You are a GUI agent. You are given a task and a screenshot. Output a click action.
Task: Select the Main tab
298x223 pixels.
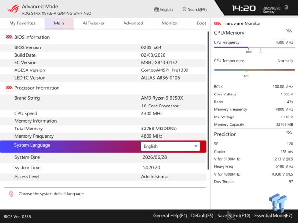[x=59, y=23]
